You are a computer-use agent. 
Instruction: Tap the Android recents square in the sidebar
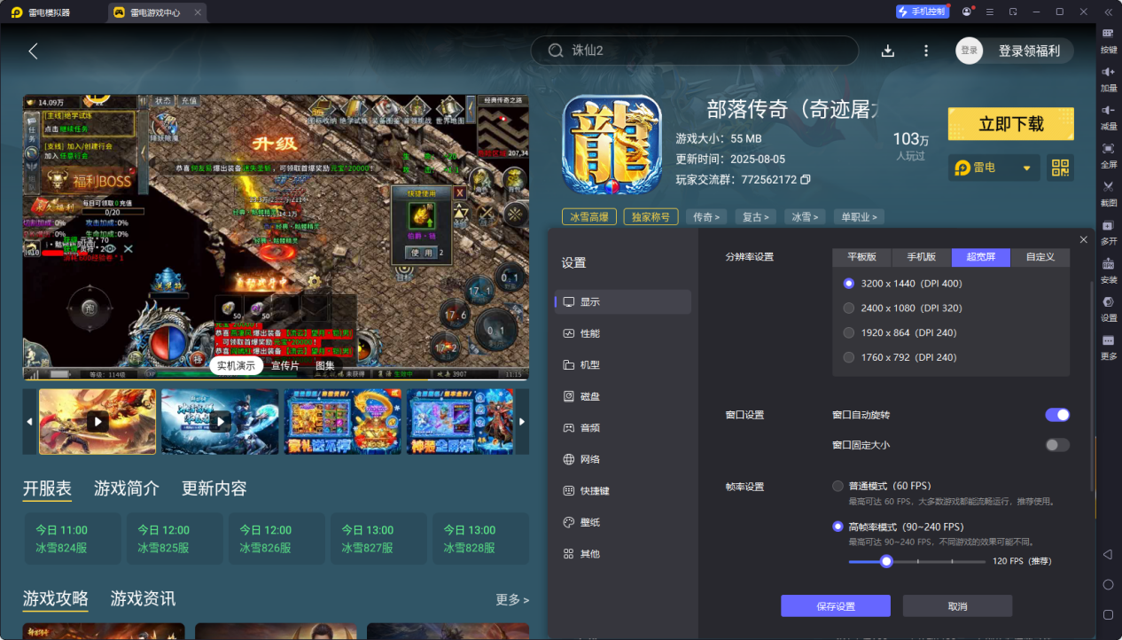[1108, 614]
